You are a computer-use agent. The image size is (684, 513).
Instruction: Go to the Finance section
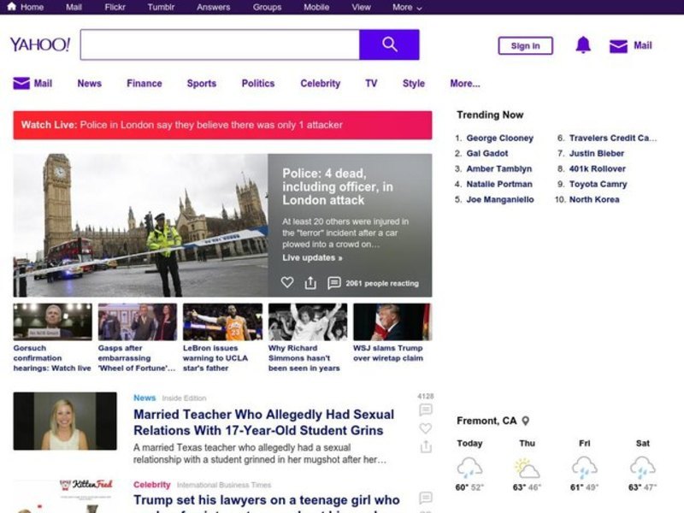click(x=144, y=84)
